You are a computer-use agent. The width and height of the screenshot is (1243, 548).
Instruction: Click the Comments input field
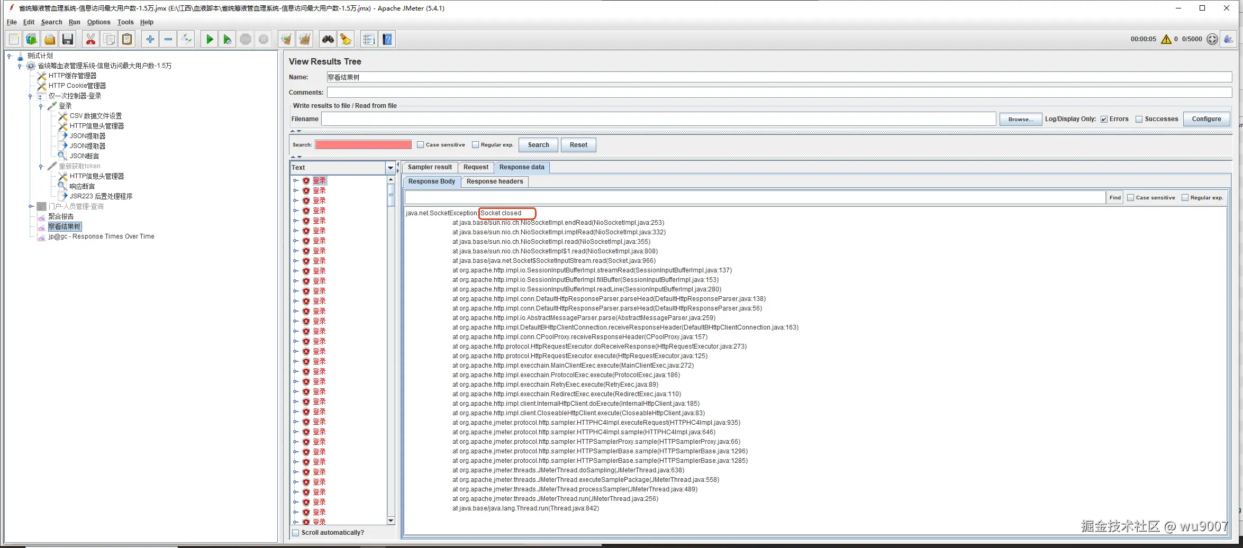779,93
